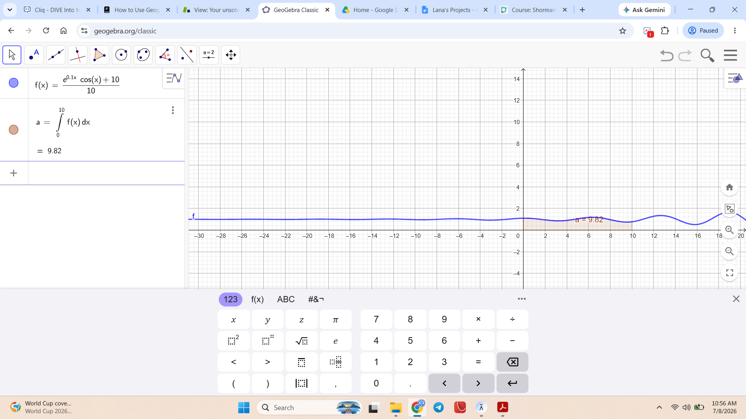The width and height of the screenshot is (746, 419).
Task: Switch keyboard to 123 tab
Action: 230,299
